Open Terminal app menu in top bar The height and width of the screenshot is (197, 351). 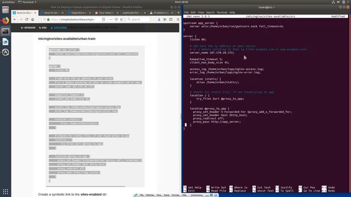[27, 2]
